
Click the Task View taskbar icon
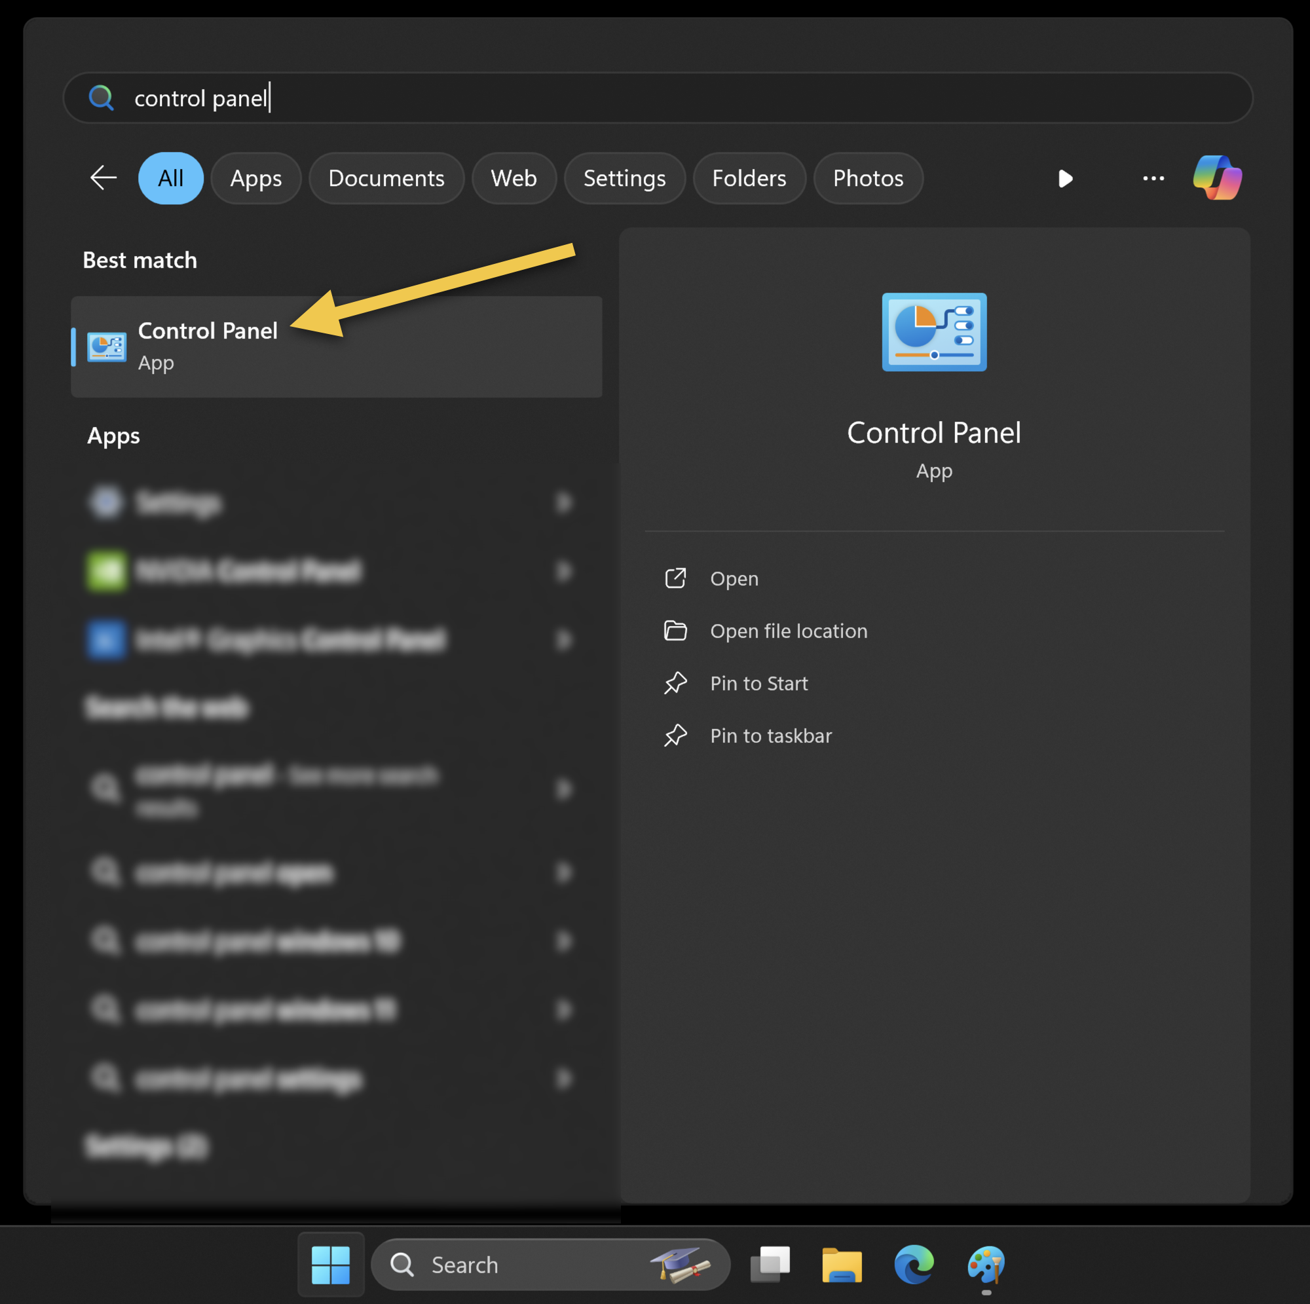(770, 1265)
